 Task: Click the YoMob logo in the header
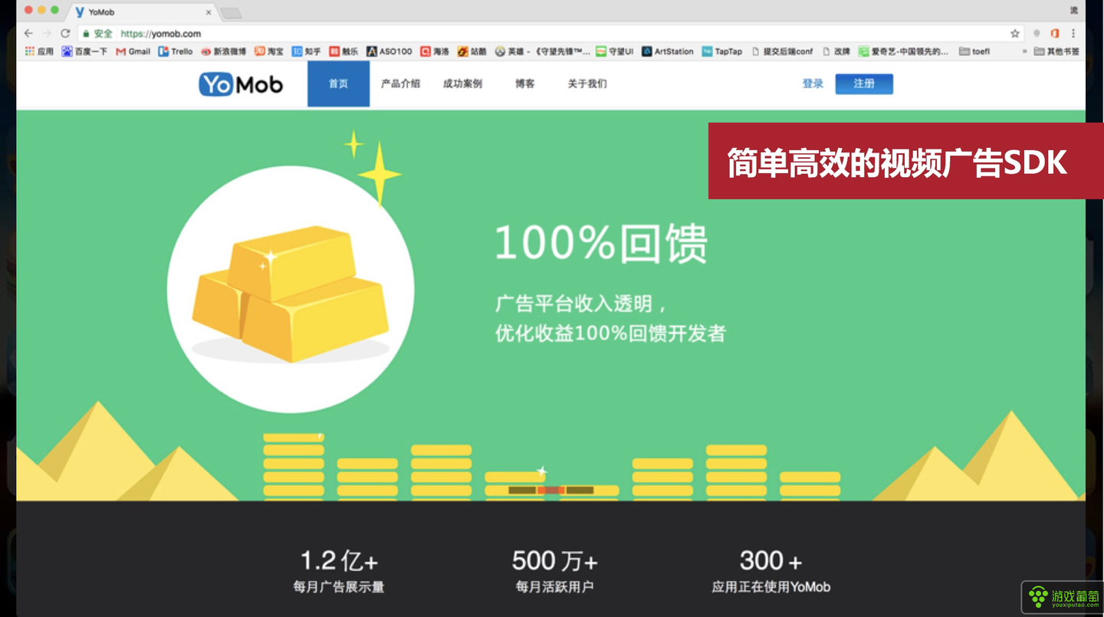click(241, 84)
